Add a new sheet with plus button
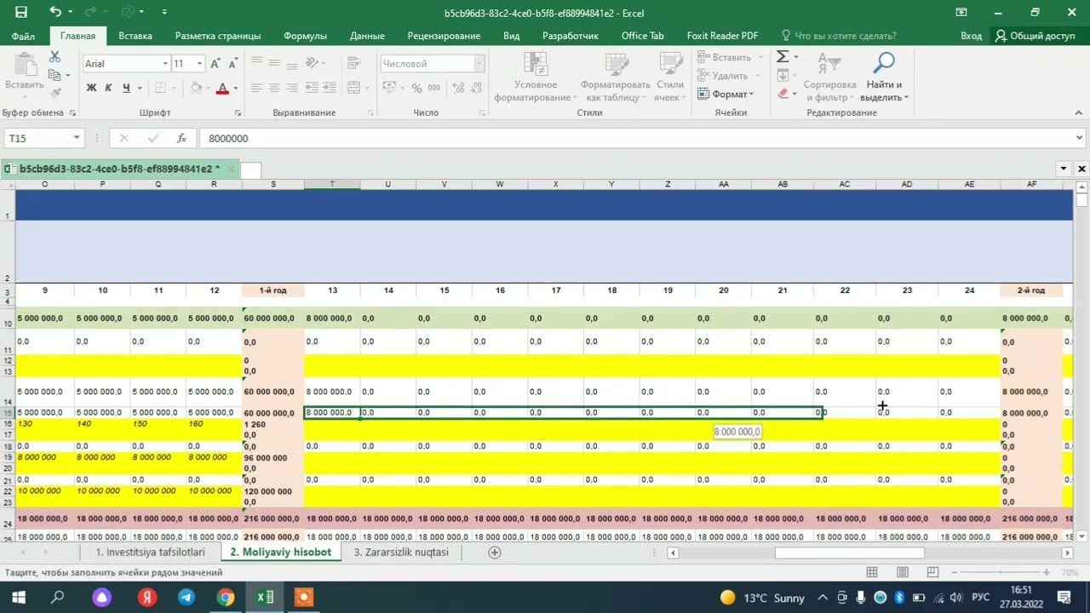The width and height of the screenshot is (1090, 613). 494,552
